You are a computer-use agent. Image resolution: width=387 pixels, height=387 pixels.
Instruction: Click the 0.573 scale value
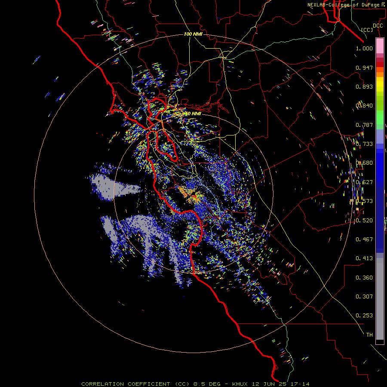click(364, 201)
